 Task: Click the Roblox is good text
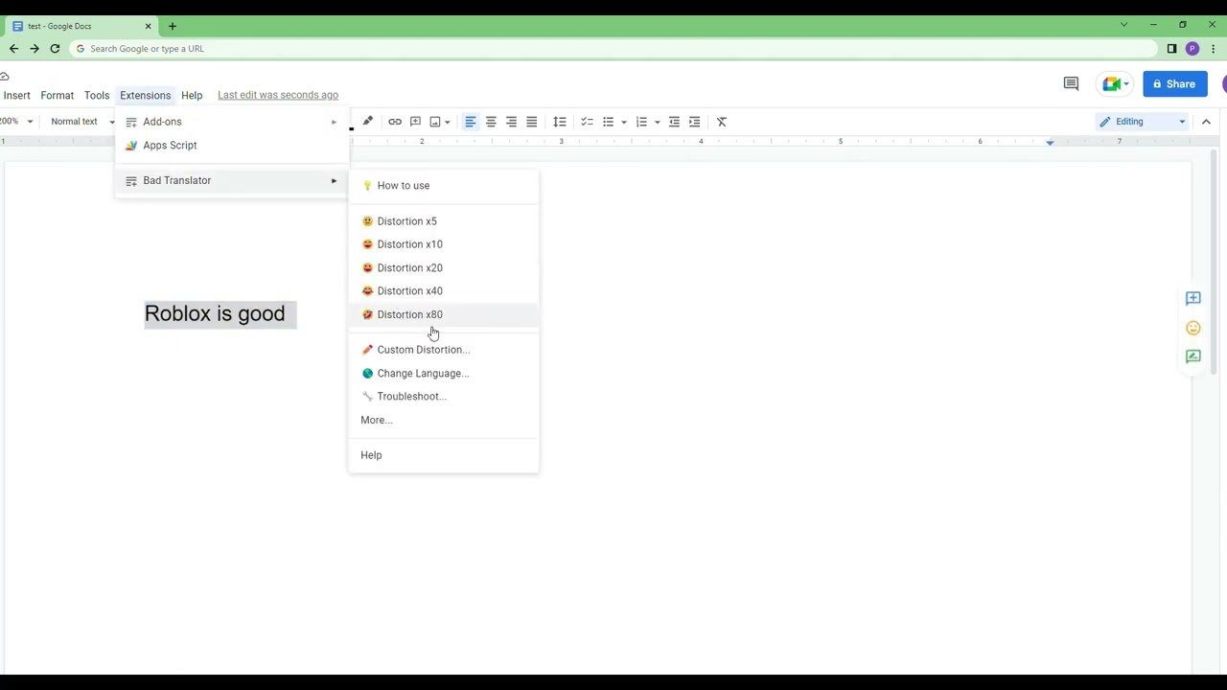(x=215, y=313)
